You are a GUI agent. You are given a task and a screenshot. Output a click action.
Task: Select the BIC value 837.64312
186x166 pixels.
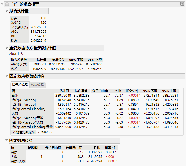click(38, 36)
